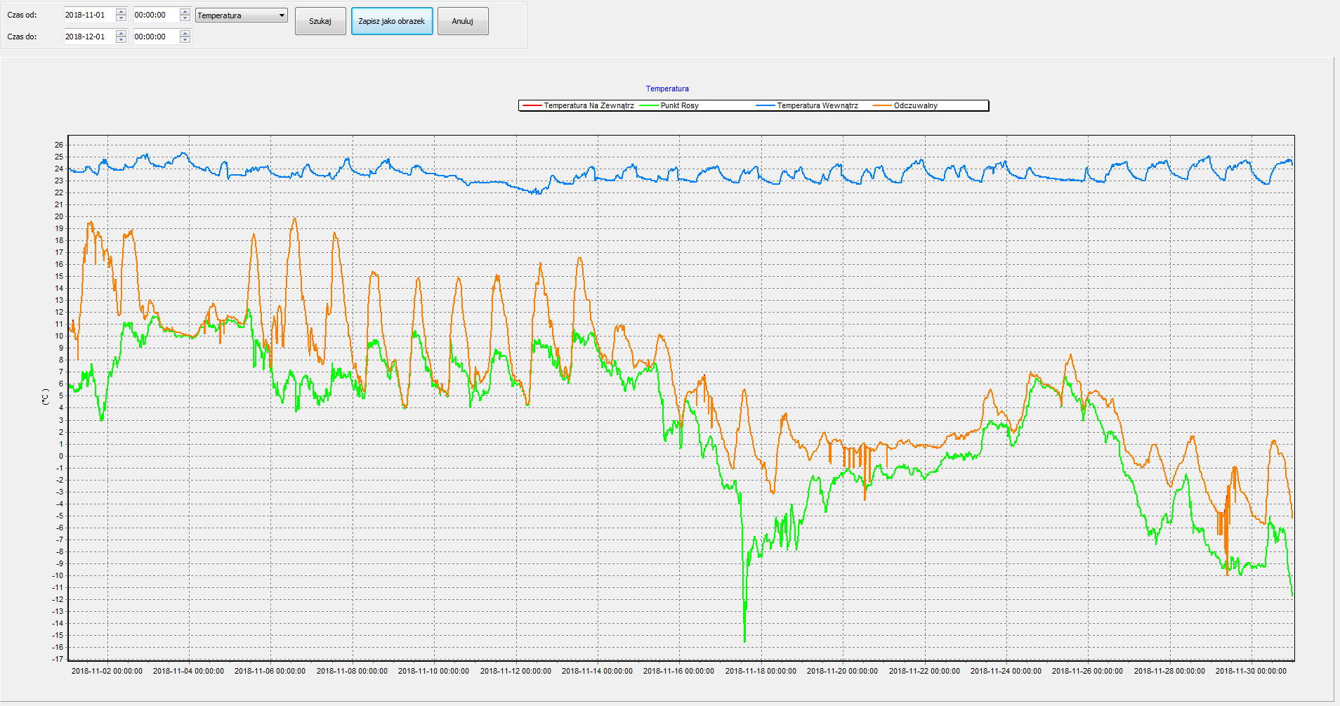Increase the Czas do end date

coord(121,34)
